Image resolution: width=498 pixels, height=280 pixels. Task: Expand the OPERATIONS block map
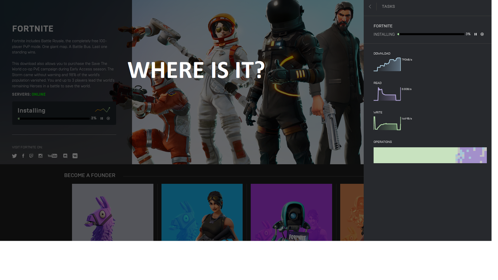430,155
